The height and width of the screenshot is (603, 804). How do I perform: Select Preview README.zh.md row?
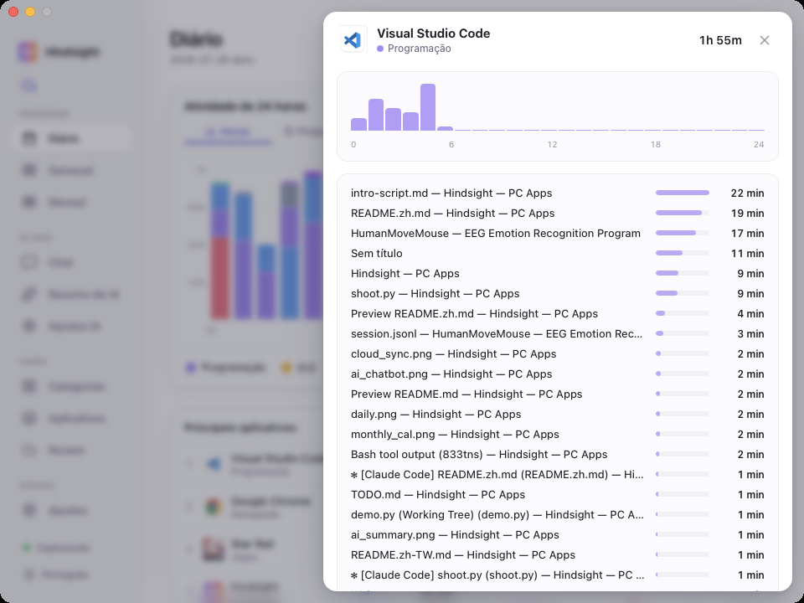tap(558, 313)
